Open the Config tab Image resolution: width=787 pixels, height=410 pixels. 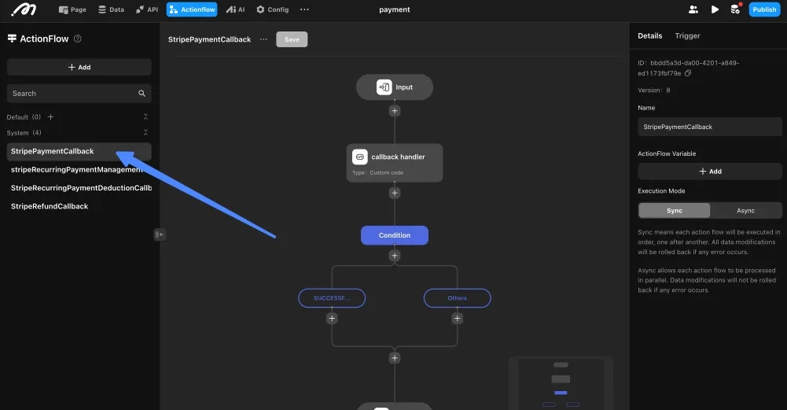tap(273, 9)
